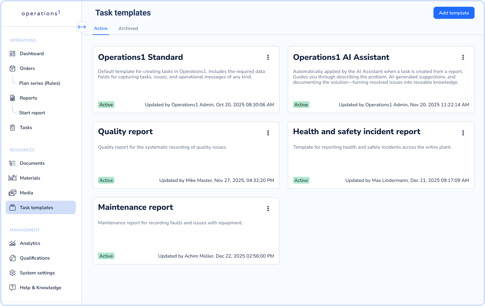Click the Media images icon
This screenshot has width=485, height=306.
point(12,193)
